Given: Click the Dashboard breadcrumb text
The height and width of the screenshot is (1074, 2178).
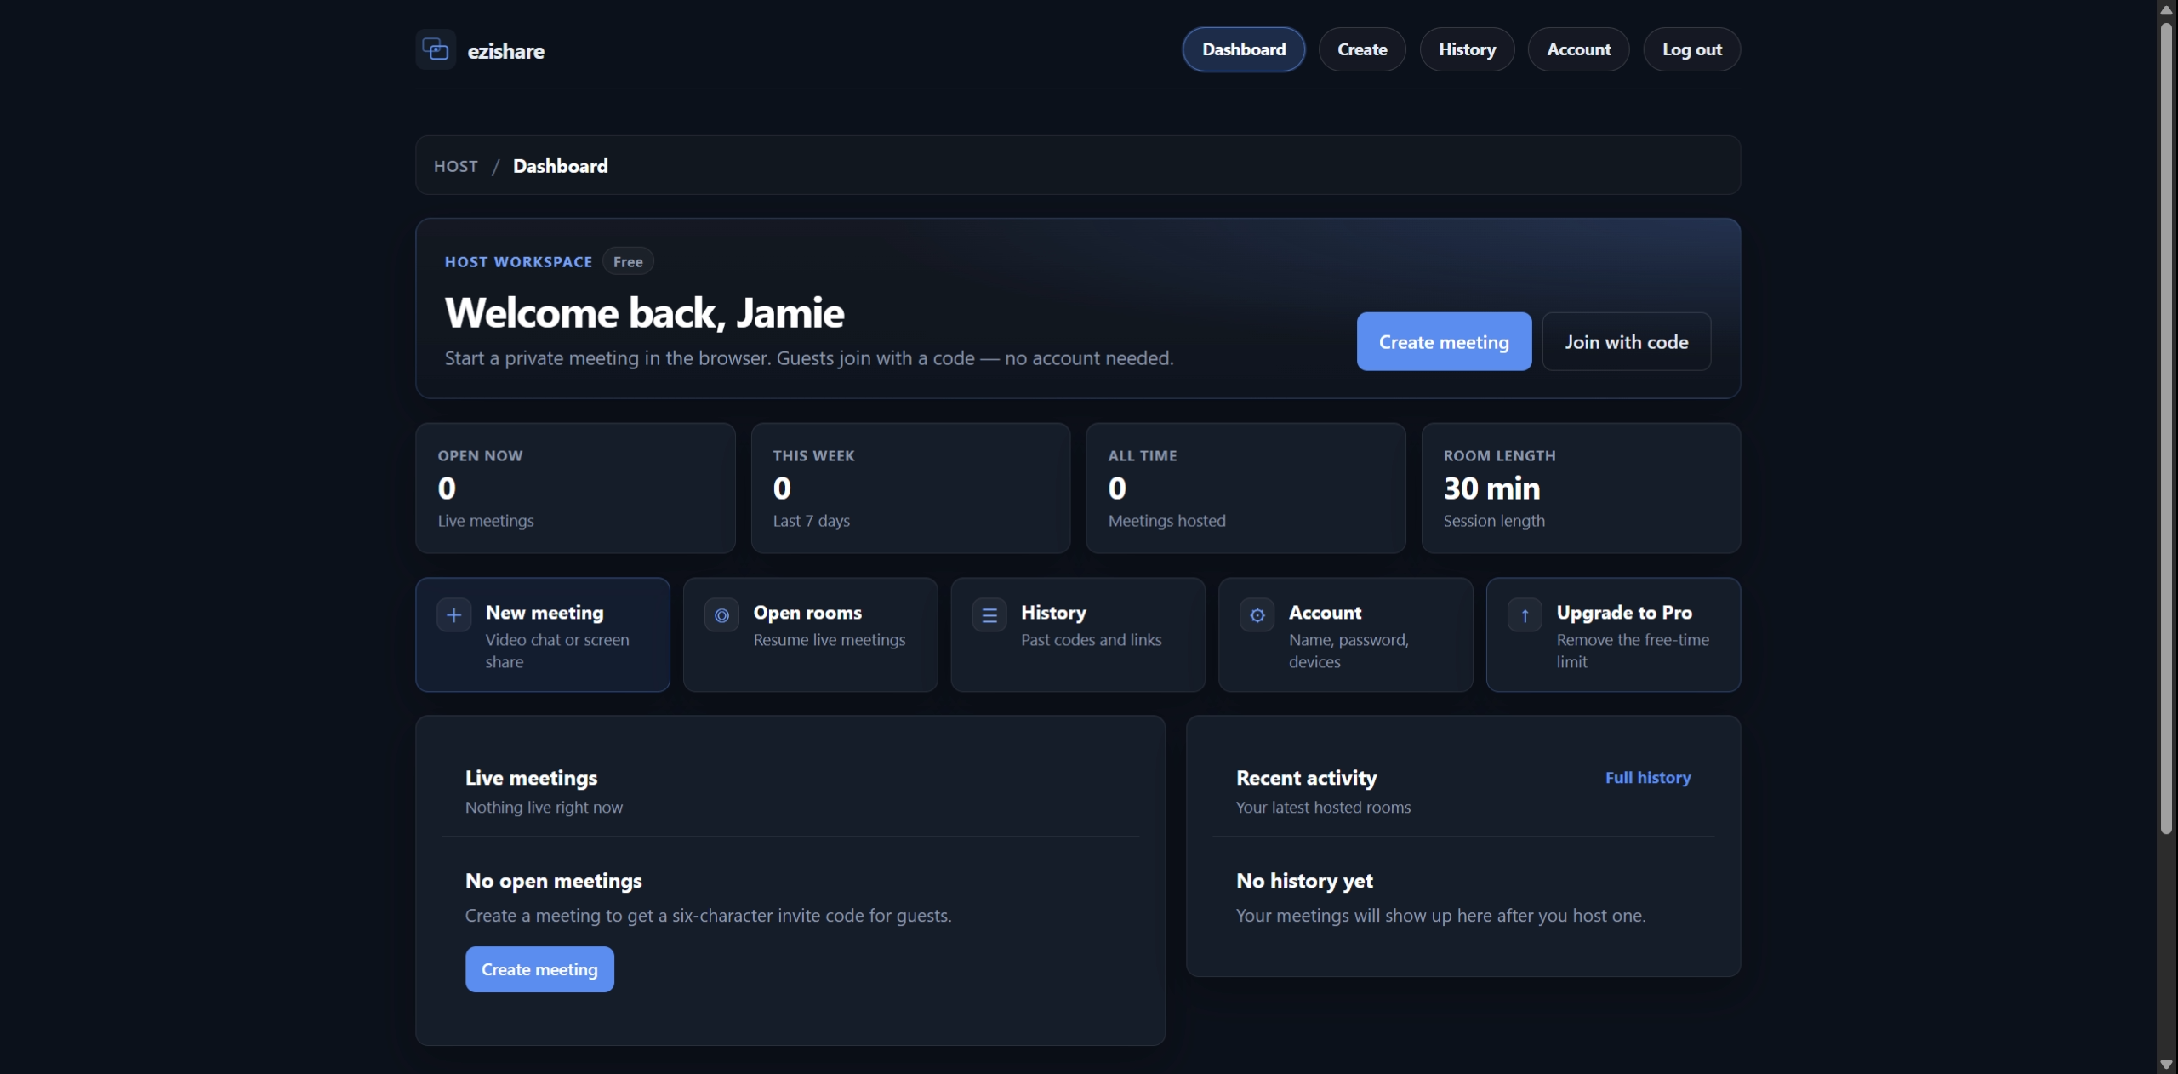Looking at the screenshot, I should pyautogui.click(x=561, y=166).
